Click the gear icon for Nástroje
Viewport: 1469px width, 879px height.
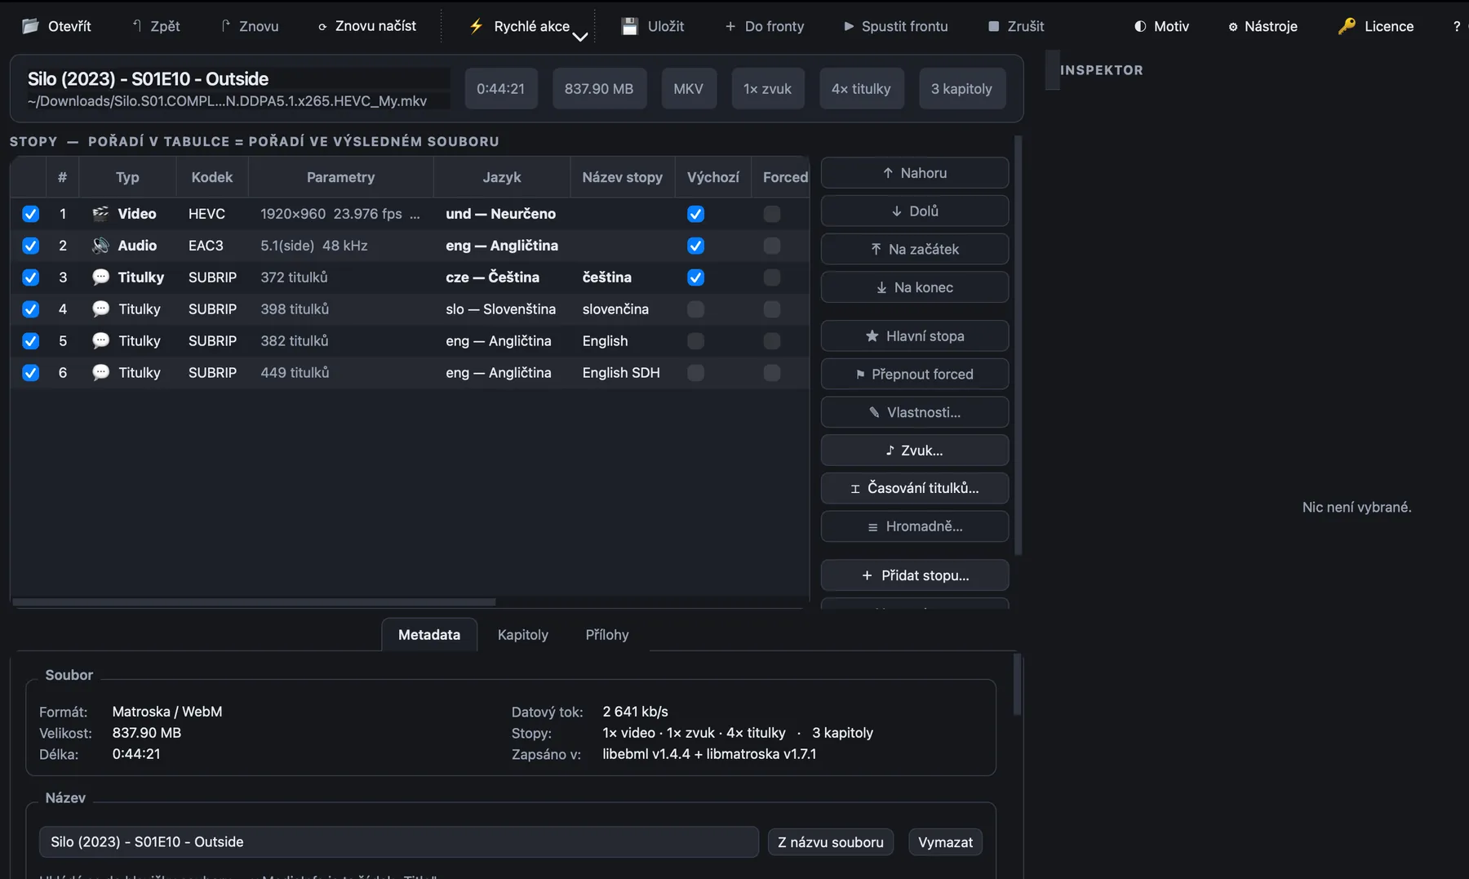click(x=1232, y=26)
